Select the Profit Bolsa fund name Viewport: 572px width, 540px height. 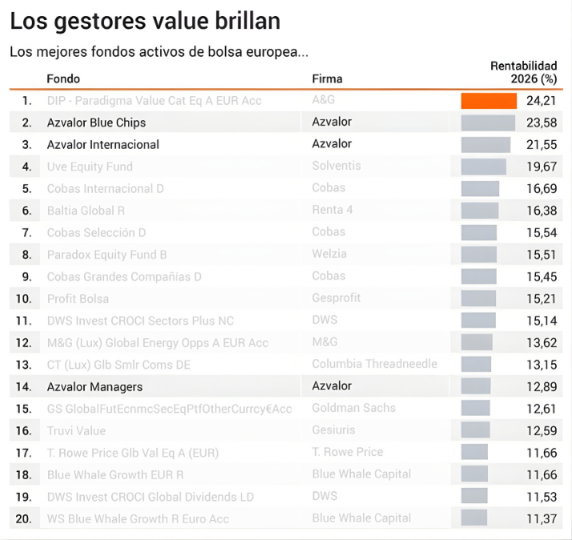78,299
